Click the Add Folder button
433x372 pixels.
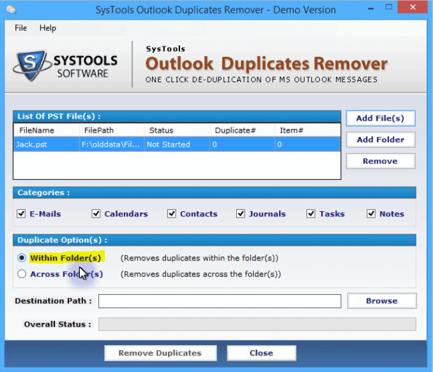tap(380, 140)
